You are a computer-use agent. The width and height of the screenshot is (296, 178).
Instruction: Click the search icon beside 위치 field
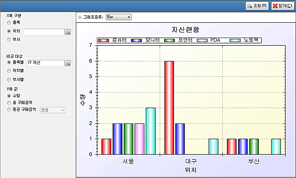(68, 32)
